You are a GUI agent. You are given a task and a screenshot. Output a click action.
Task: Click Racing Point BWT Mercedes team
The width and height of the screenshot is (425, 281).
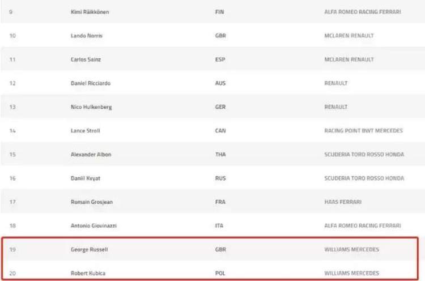click(363, 131)
